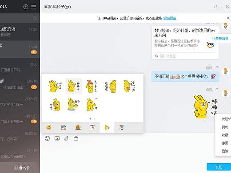The width and height of the screenshot is (231, 173).
Task: Open the 通讯录 contacts button
Action: click(x=21, y=168)
